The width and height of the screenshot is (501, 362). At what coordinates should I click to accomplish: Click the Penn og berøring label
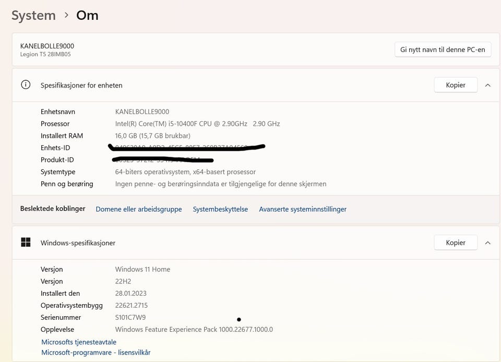(x=67, y=184)
